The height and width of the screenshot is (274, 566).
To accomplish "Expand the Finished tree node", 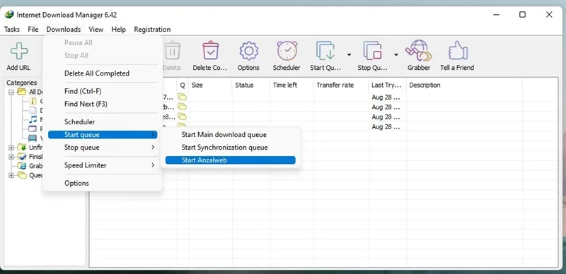I will coord(11,157).
